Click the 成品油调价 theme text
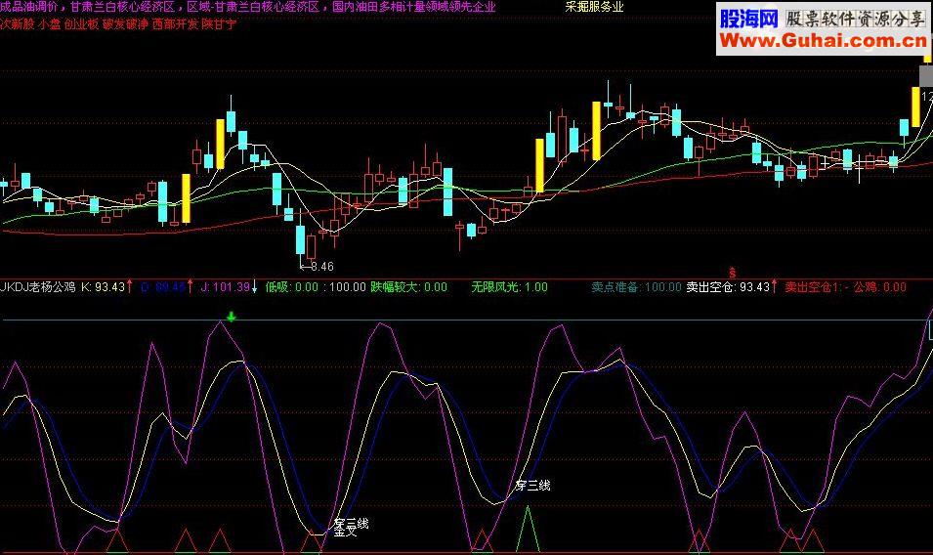 click(29, 7)
